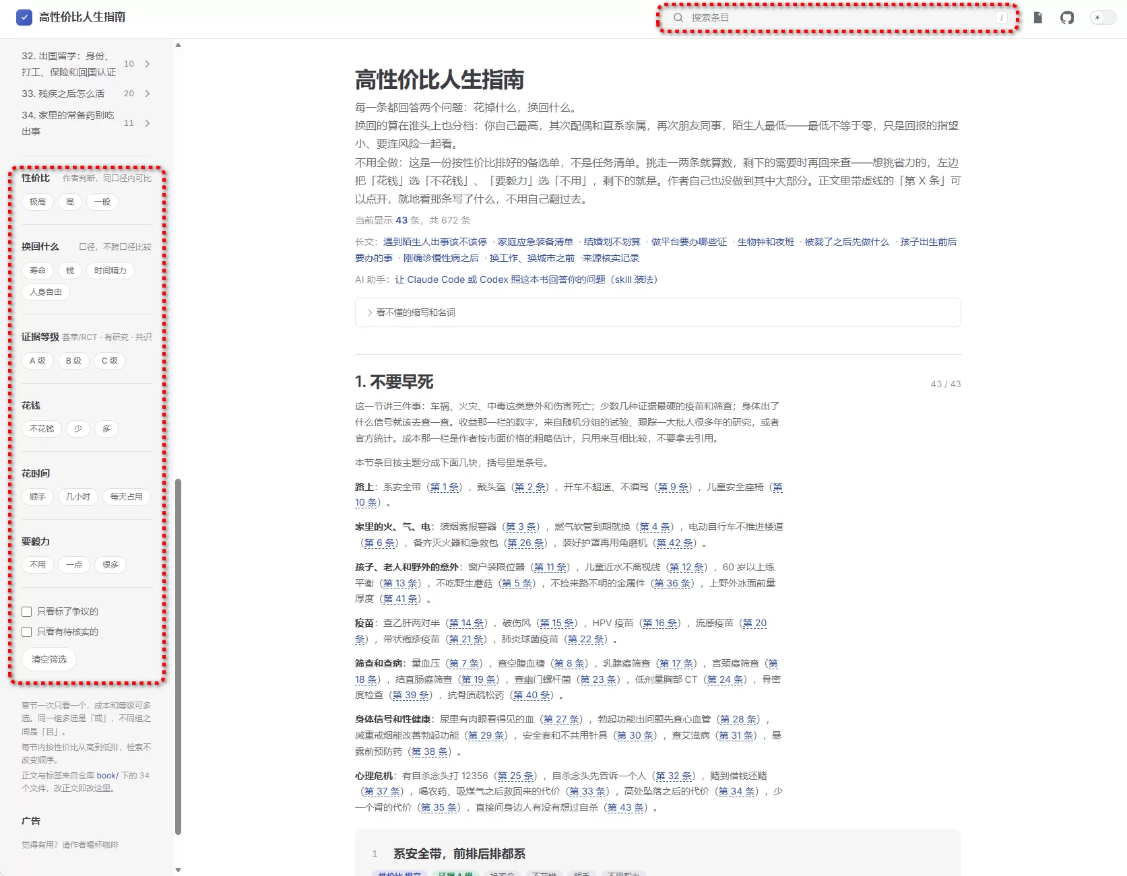
Task: Click the sidebar scroll-down arrow
Action: (x=178, y=870)
